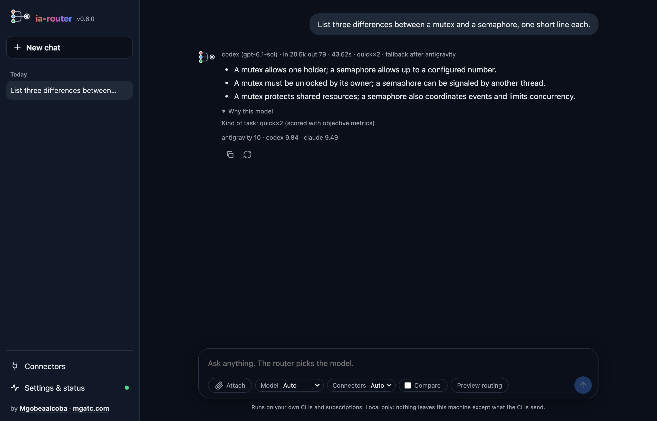Select the "List three differences between..." chat
Screen dimensions: 657x421
click(x=69, y=90)
